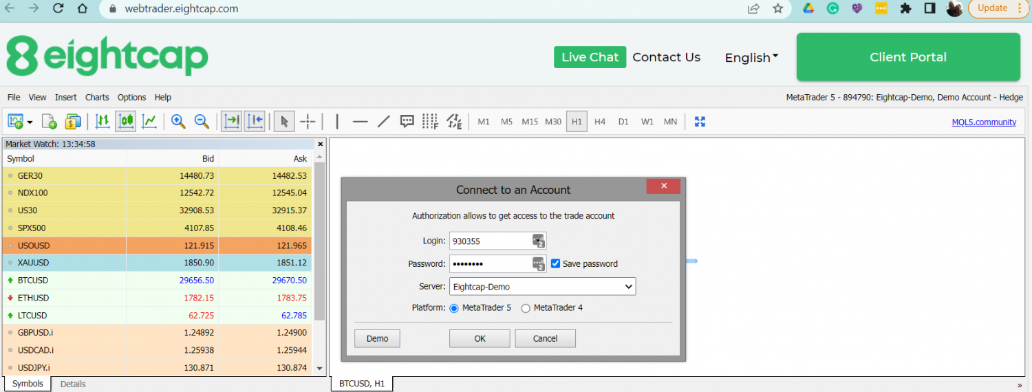The image size is (1032, 392).
Task: Switch timeframe to MN
Action: point(670,122)
